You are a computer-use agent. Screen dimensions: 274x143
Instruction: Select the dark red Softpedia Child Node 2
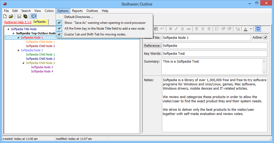[40, 46]
